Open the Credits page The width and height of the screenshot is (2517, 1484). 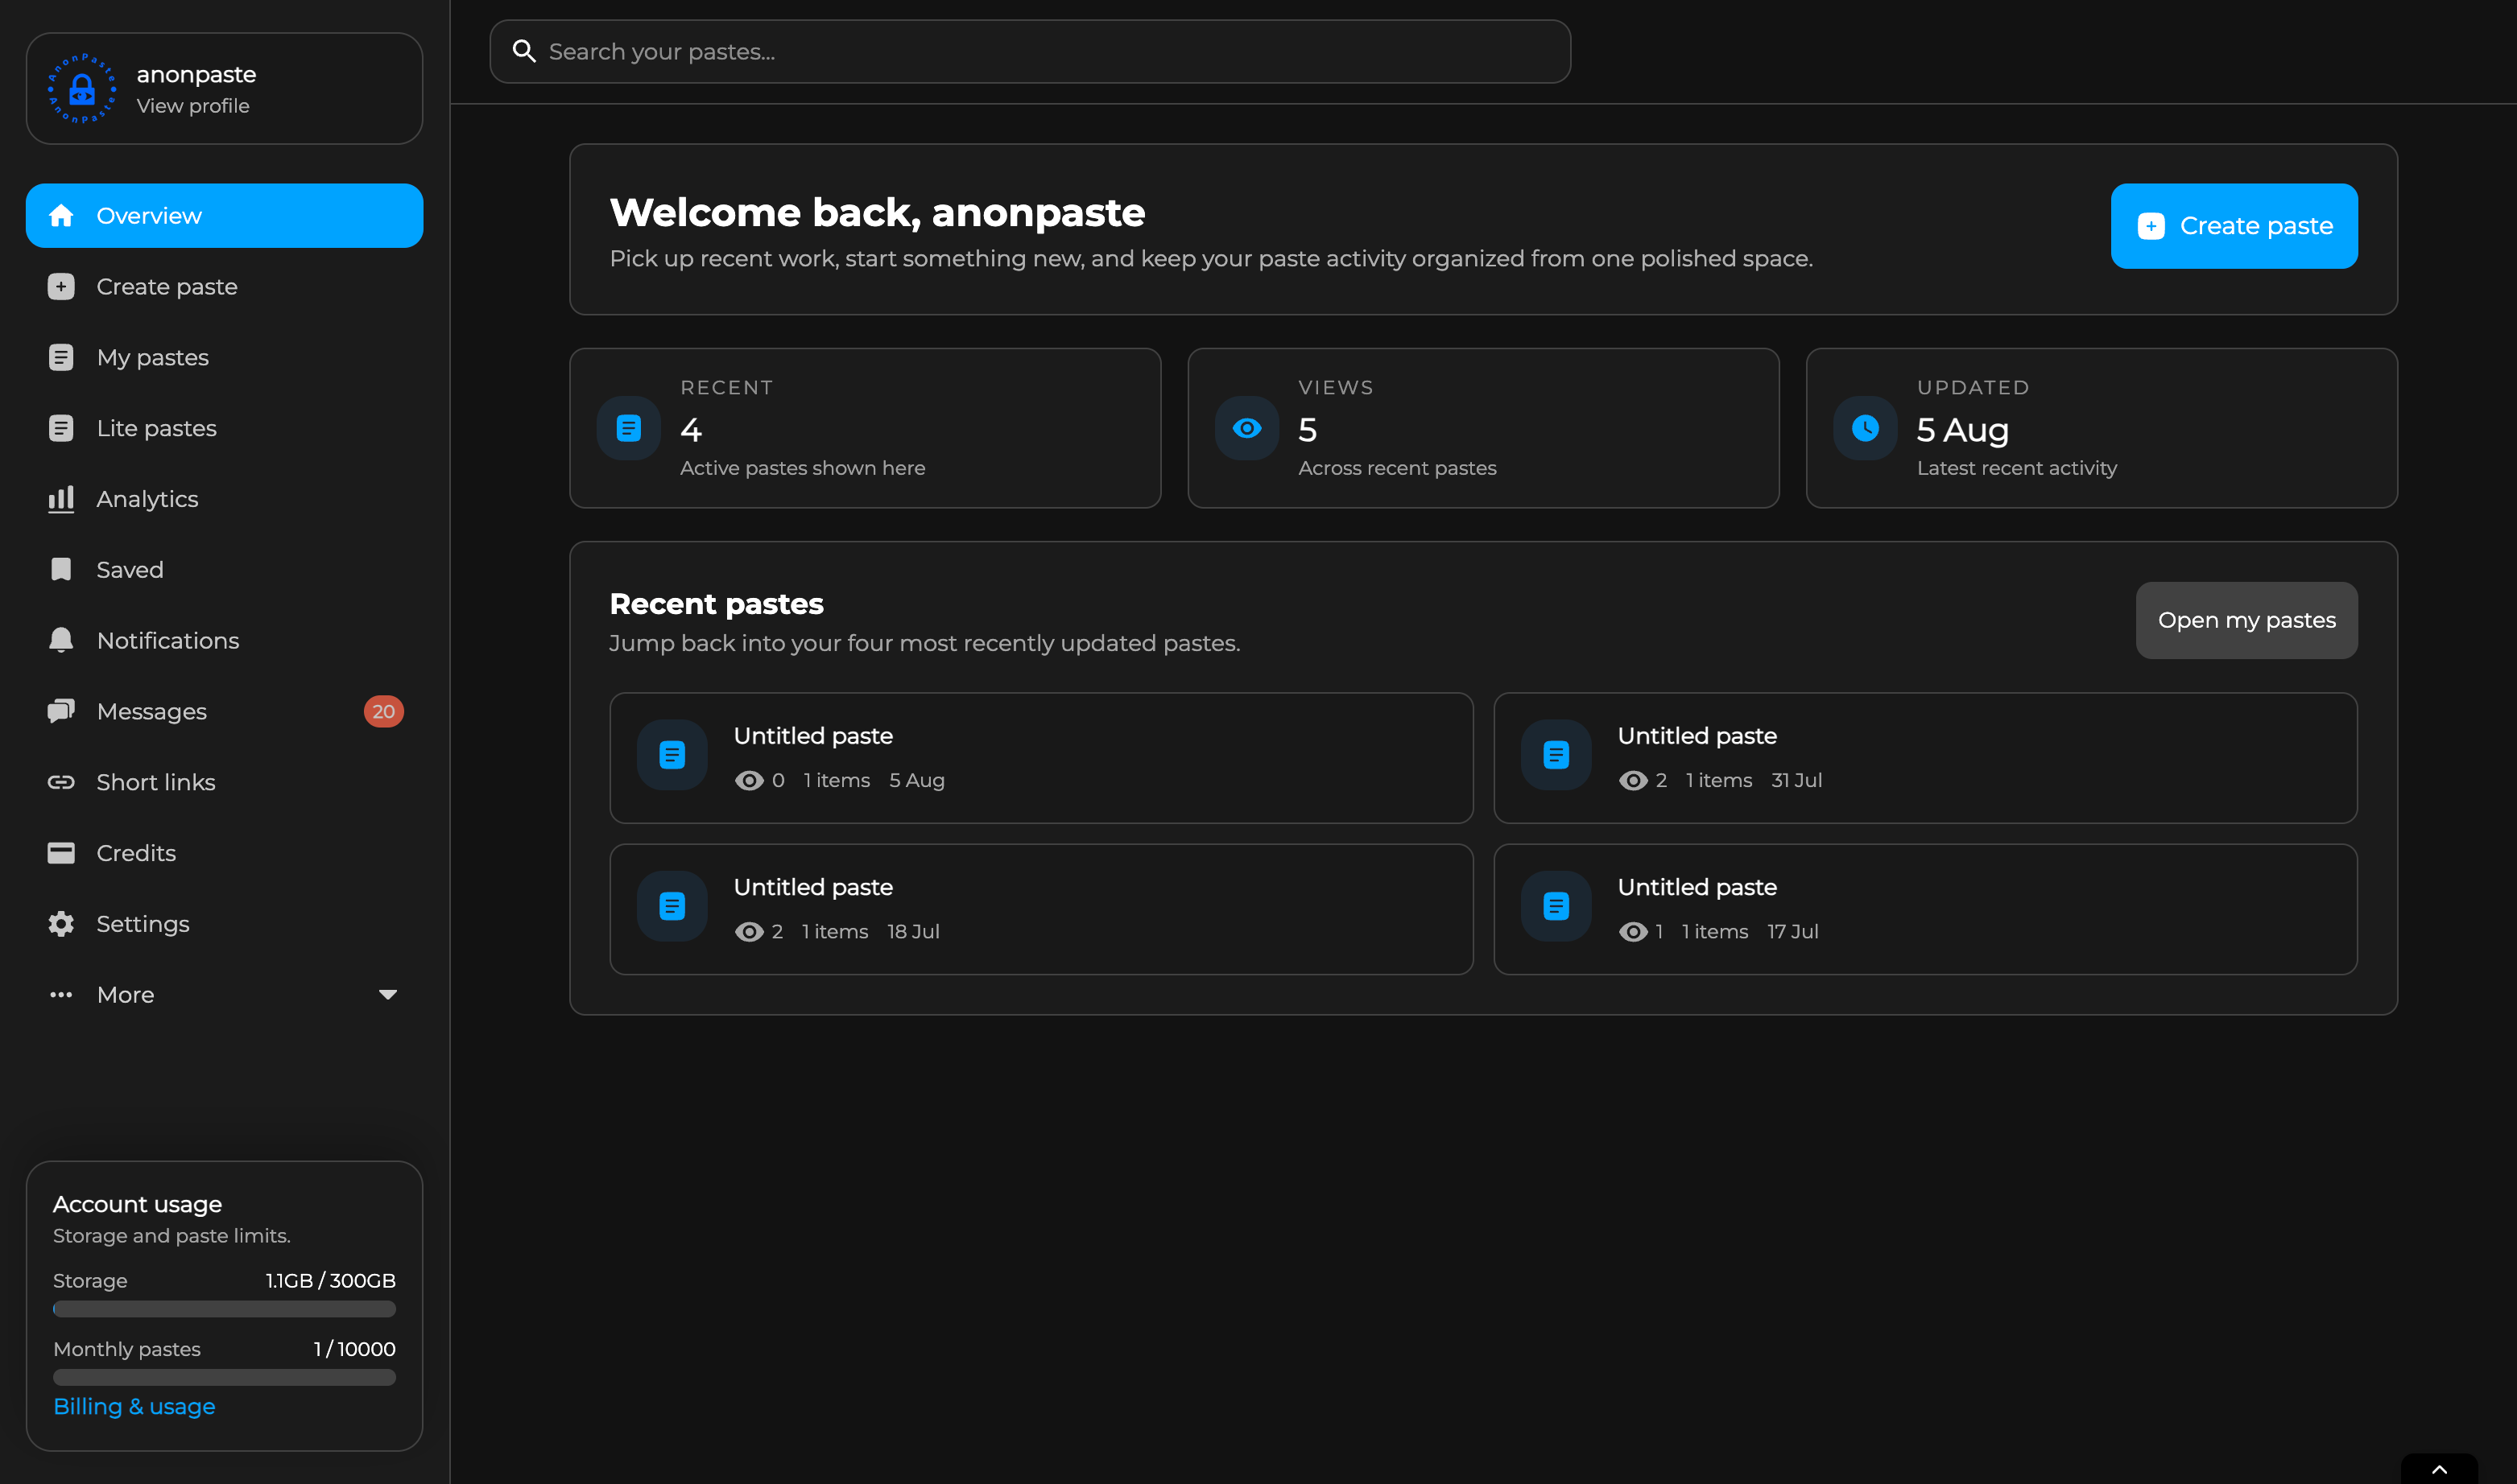224,853
